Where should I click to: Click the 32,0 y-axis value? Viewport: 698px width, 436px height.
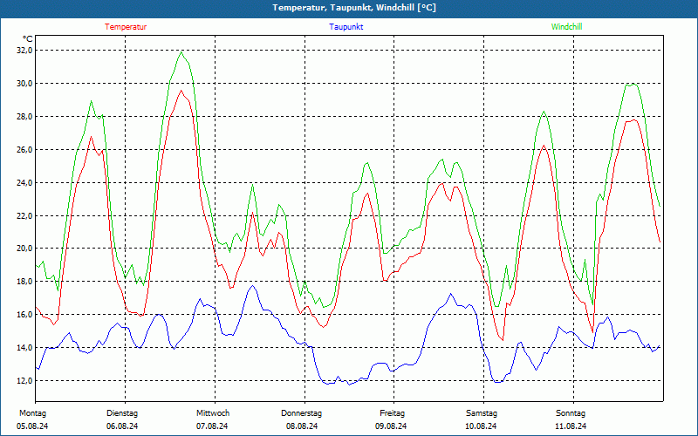tap(24, 51)
